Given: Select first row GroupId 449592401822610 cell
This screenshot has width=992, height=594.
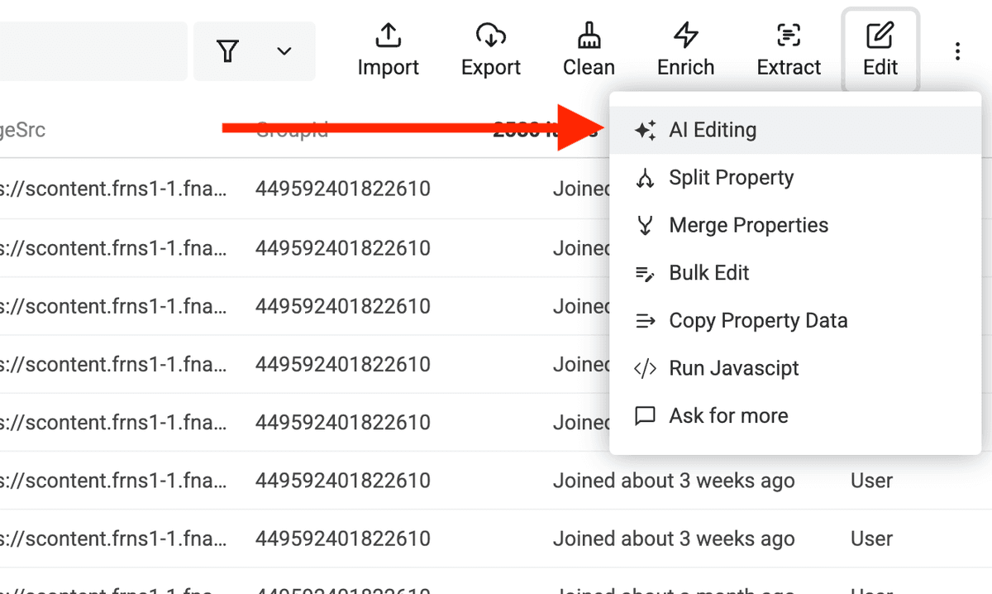Looking at the screenshot, I should (343, 189).
